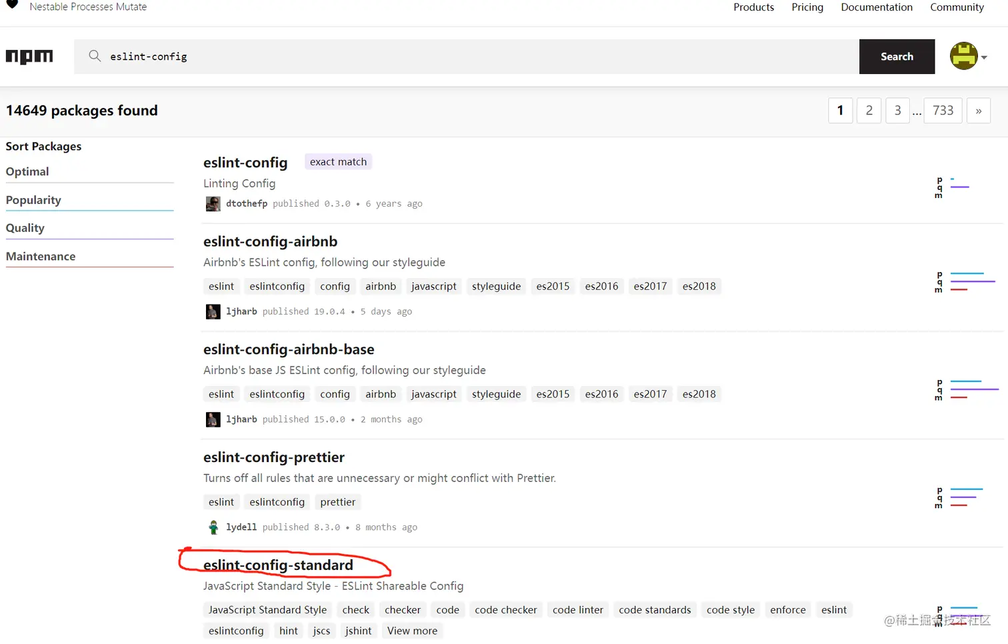Expand the avatar dropdown arrow

click(x=984, y=57)
